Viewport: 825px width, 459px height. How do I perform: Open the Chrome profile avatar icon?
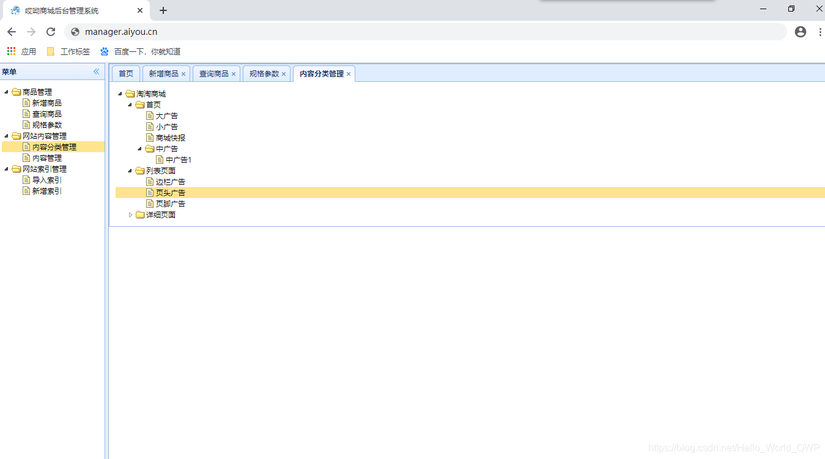[801, 32]
